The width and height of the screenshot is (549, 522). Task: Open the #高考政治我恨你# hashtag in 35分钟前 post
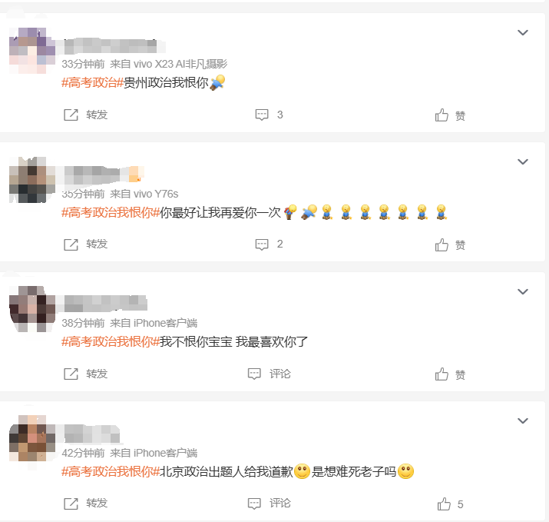[111, 213]
